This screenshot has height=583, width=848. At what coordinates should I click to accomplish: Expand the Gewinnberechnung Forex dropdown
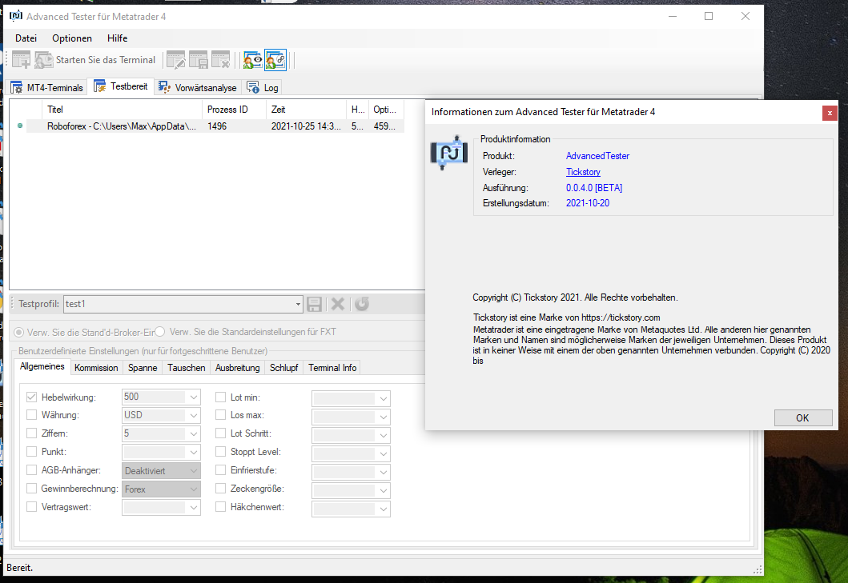coord(193,489)
